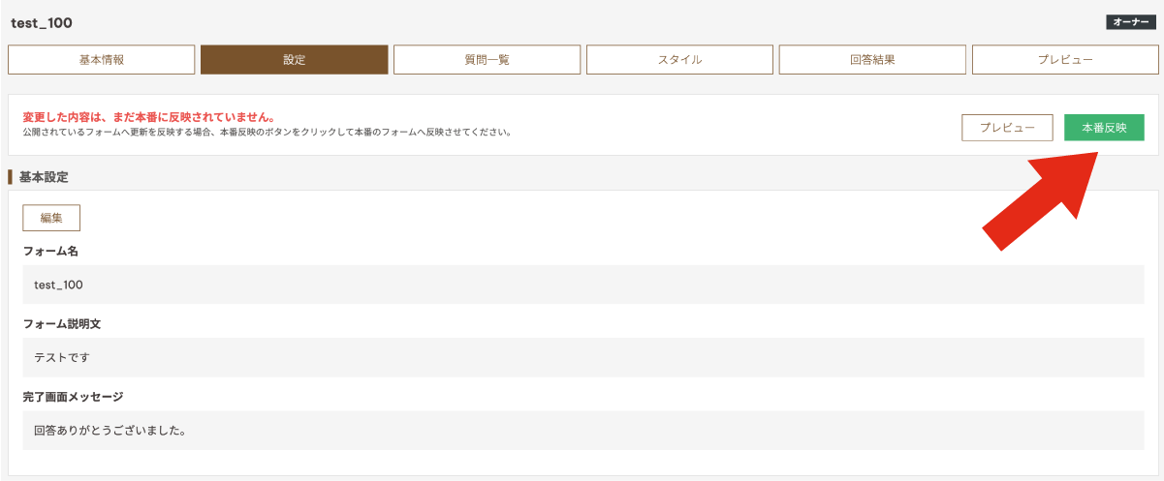The image size is (1164, 481).
Task: Select the 設定 tab
Action: [x=295, y=59]
